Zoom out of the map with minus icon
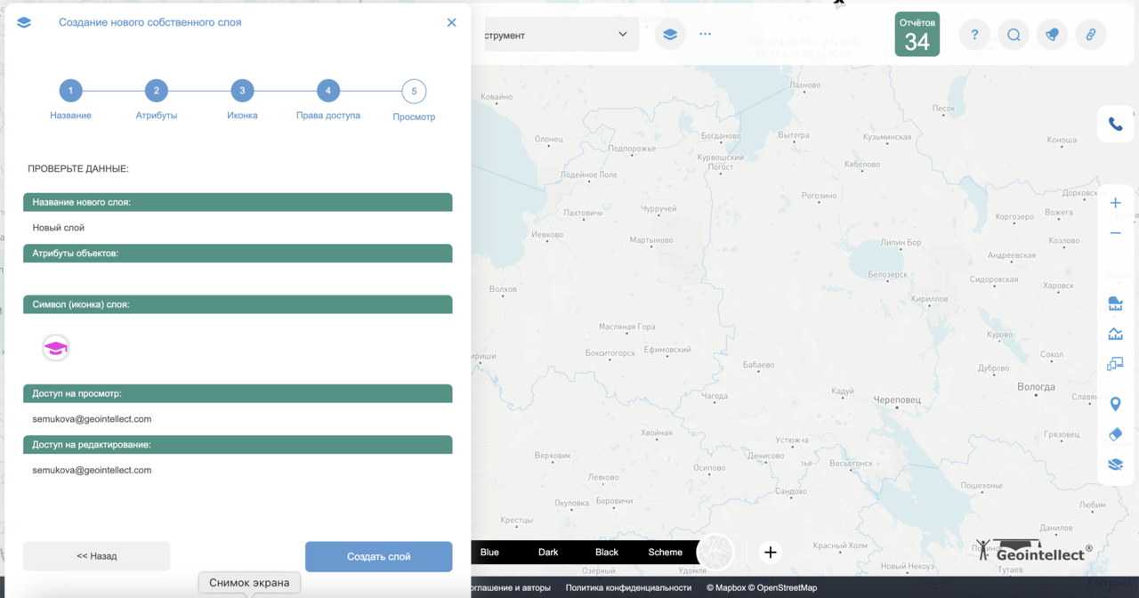The height and width of the screenshot is (598, 1139). tap(1115, 232)
